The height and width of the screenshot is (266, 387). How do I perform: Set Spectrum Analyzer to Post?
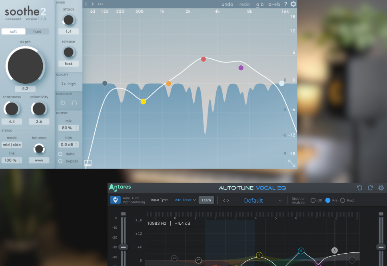click(x=343, y=200)
